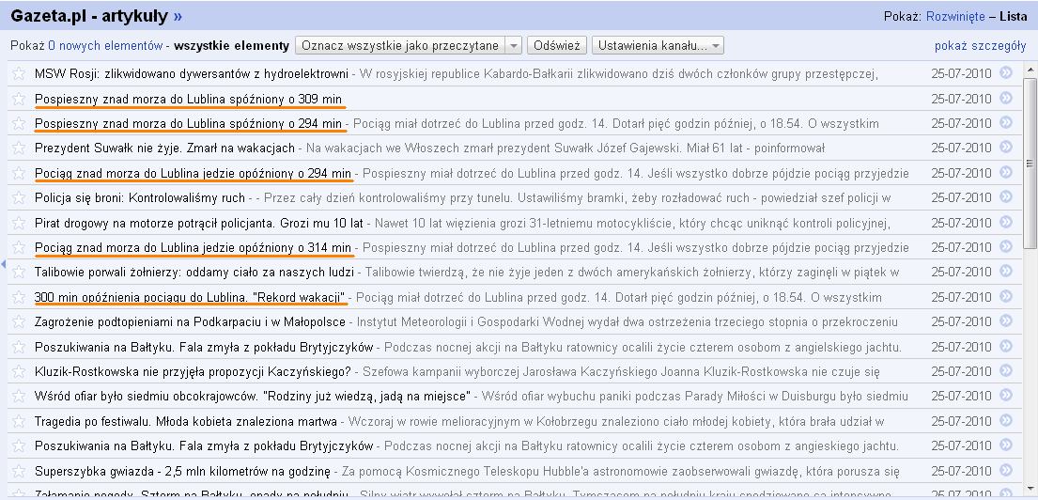Click arrow icon beside Prezydent Suwałk article
Image resolution: width=1038 pixels, height=500 pixels.
coord(1006,148)
